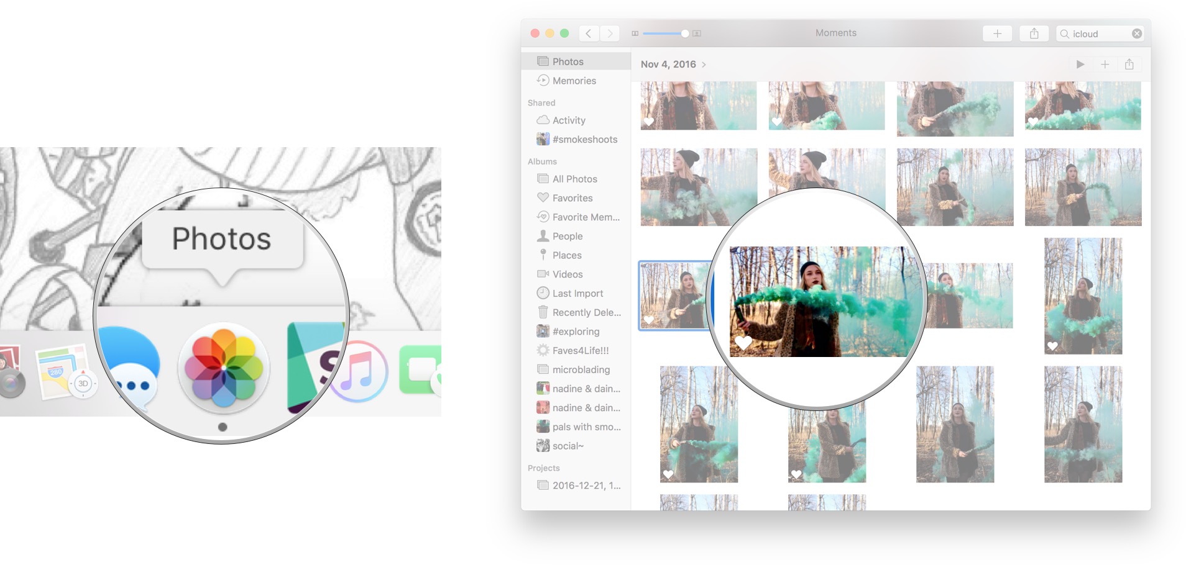
Task: Clear the icloud search field
Action: coord(1137,34)
